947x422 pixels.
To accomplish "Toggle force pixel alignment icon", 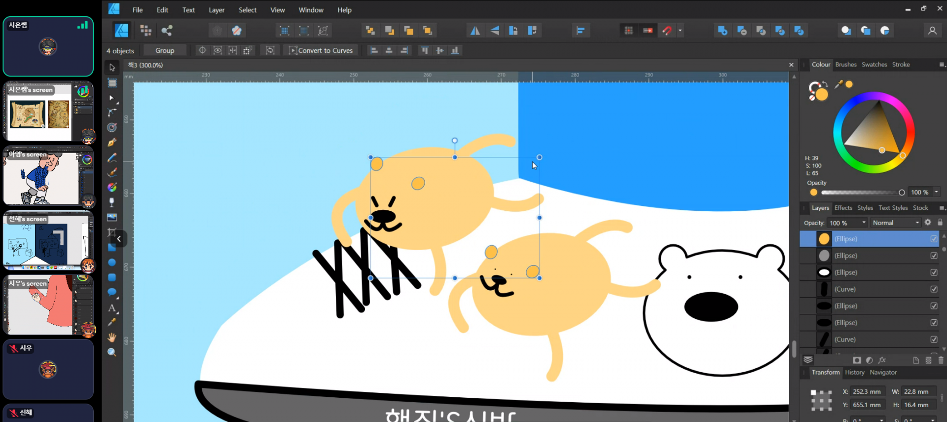I will [648, 31].
